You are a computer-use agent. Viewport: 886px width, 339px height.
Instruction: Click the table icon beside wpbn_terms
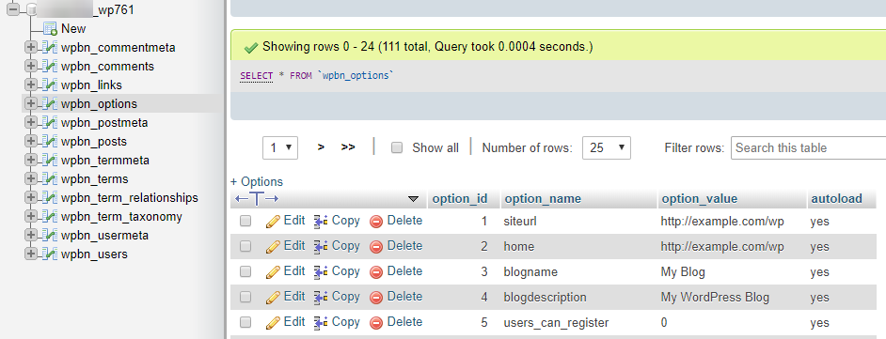(x=50, y=179)
